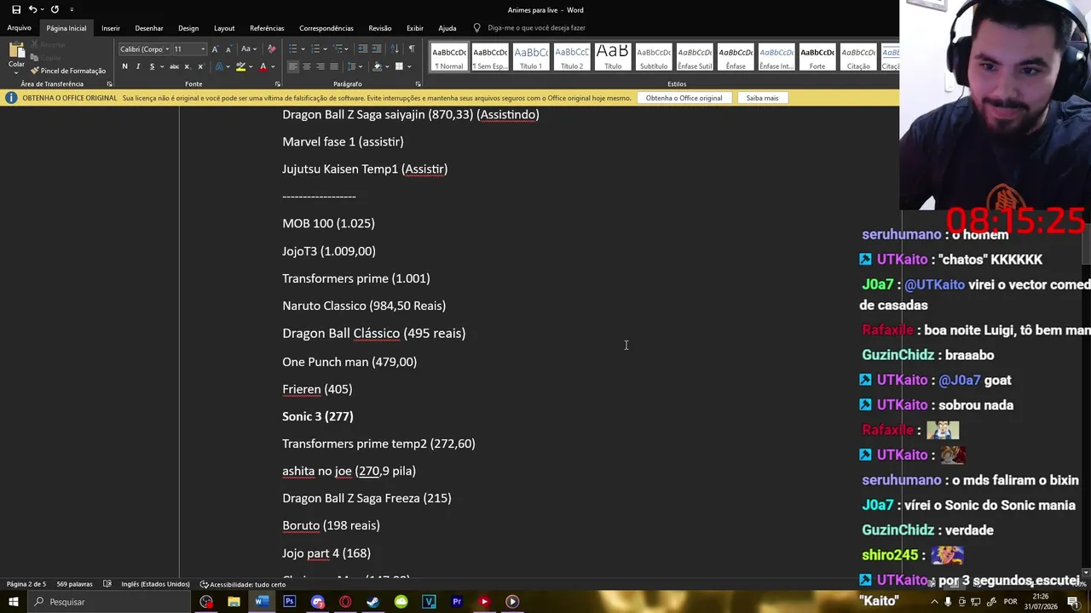Center the text alignment
The height and width of the screenshot is (613, 1091).
(306, 66)
